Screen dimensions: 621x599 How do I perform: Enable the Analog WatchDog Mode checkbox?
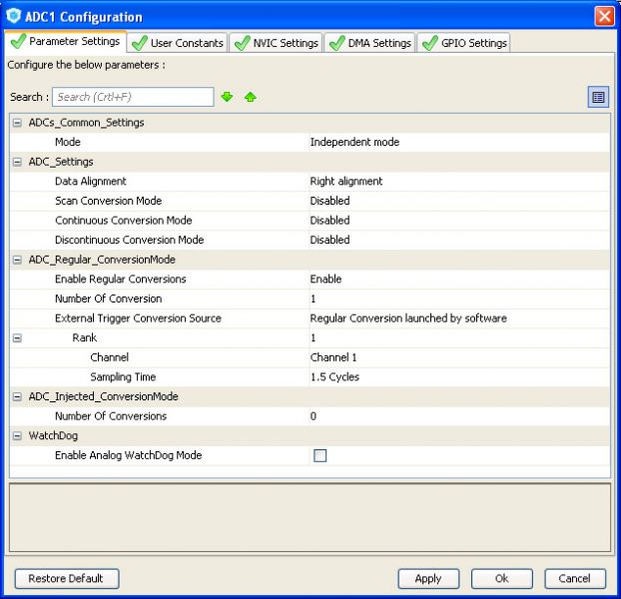[320, 455]
